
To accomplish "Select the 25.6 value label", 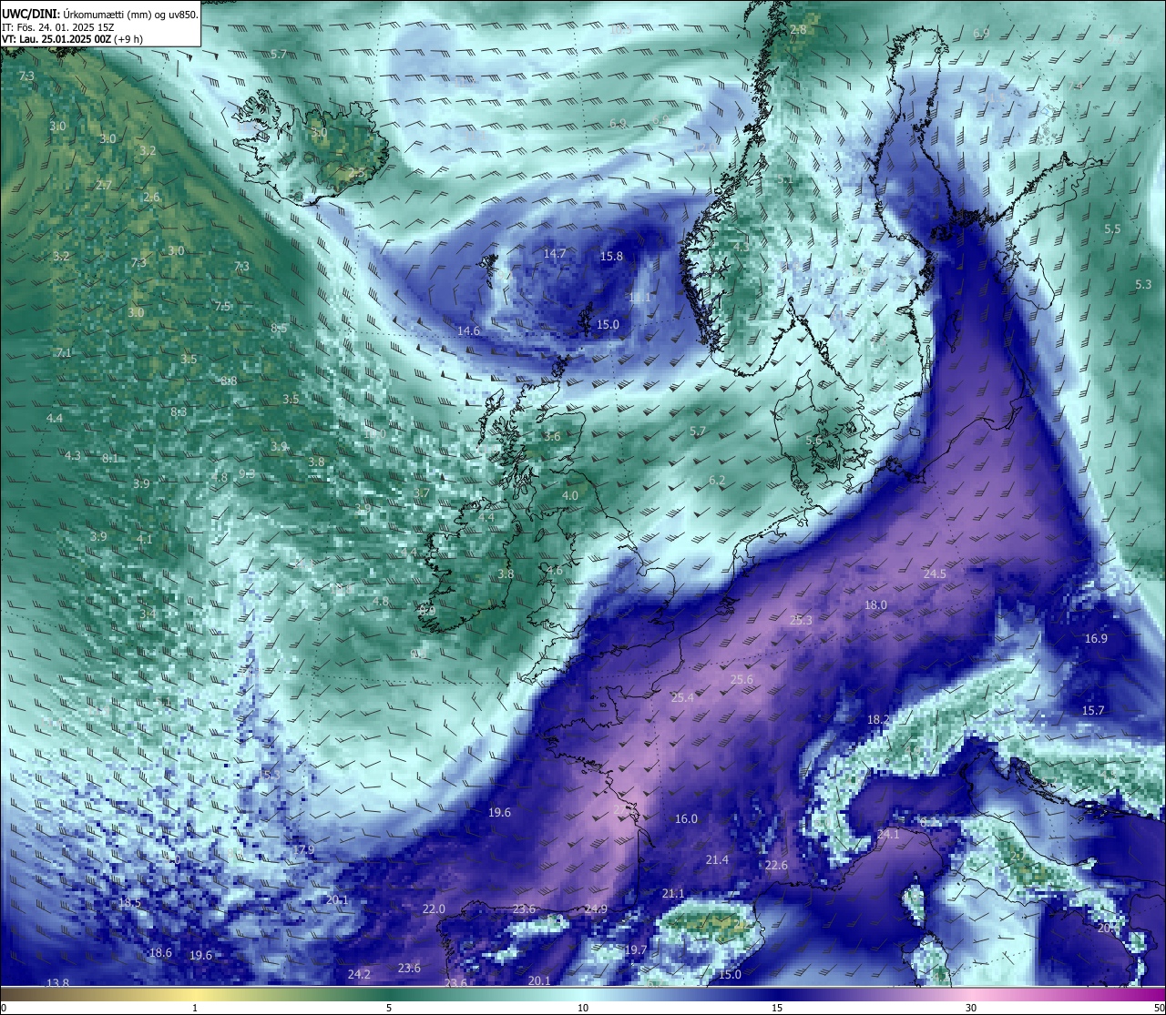I will 742,680.
